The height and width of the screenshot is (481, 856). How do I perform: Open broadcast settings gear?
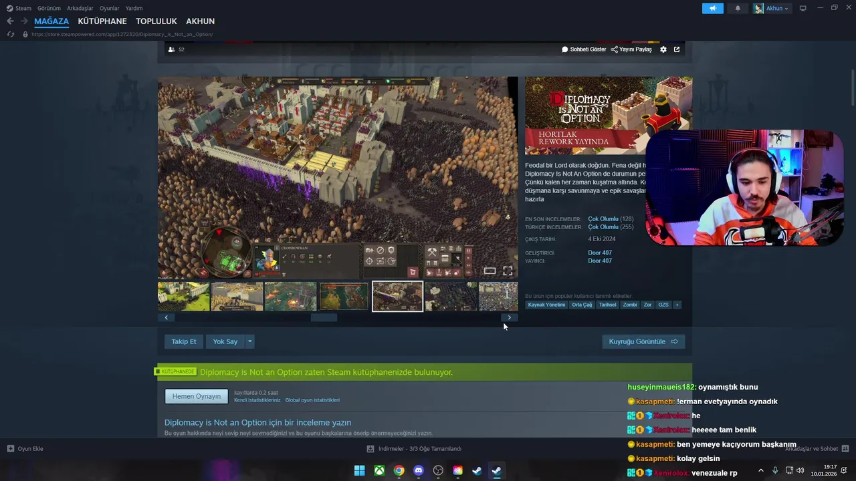[663, 49]
